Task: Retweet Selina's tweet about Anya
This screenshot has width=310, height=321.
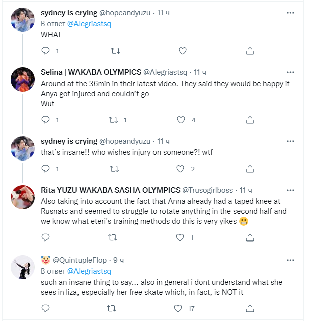Action: pos(115,120)
